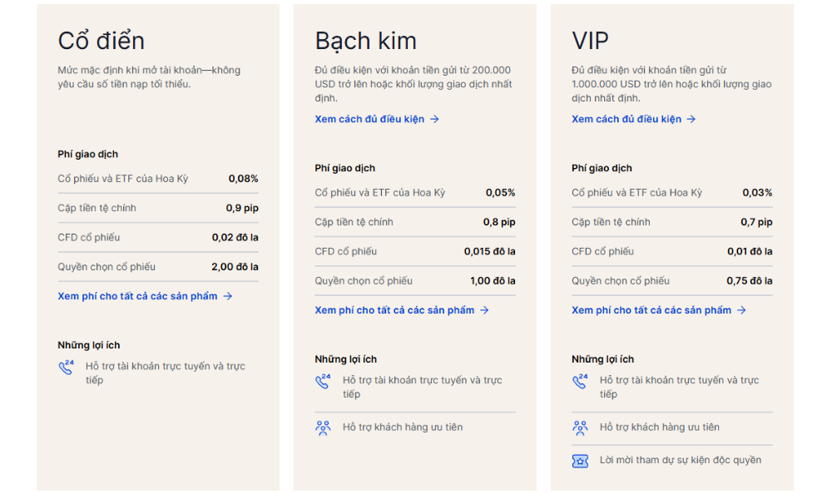Click 'Hỗ trợ khách hàng ưu tiên' text in VIP card
The width and height of the screenshot is (832, 499).
tap(659, 427)
